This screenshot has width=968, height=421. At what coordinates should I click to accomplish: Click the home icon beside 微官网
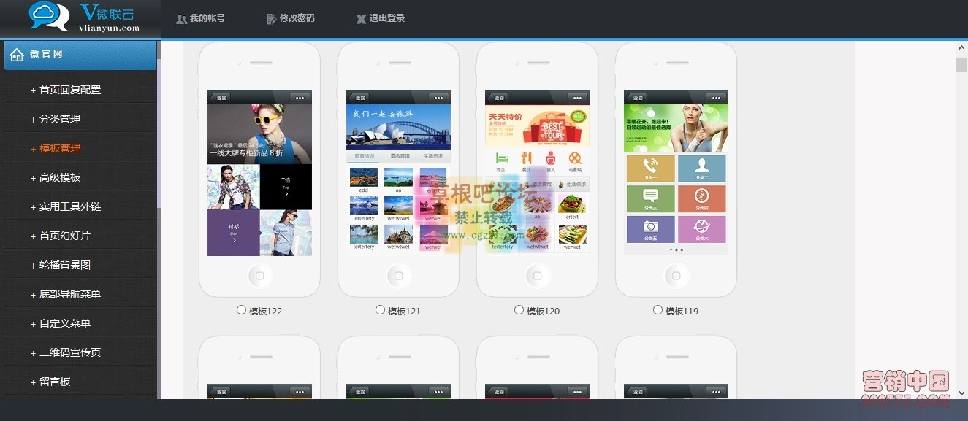click(17, 55)
